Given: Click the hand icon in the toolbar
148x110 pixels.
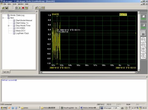Looking at the screenshot, I should click(26, 8).
